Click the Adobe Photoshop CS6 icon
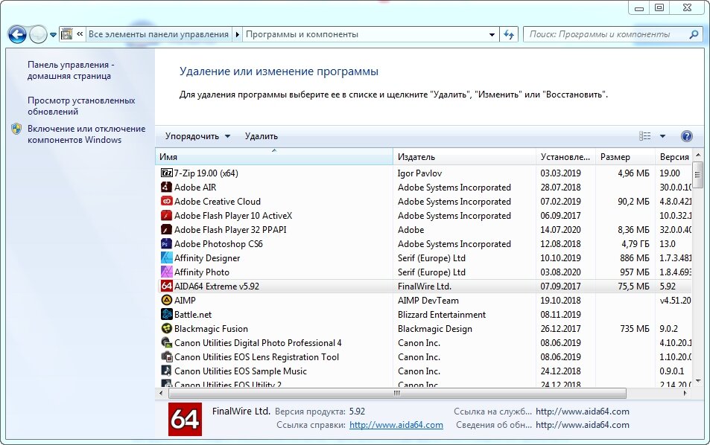This screenshot has height=445, width=710. click(167, 243)
